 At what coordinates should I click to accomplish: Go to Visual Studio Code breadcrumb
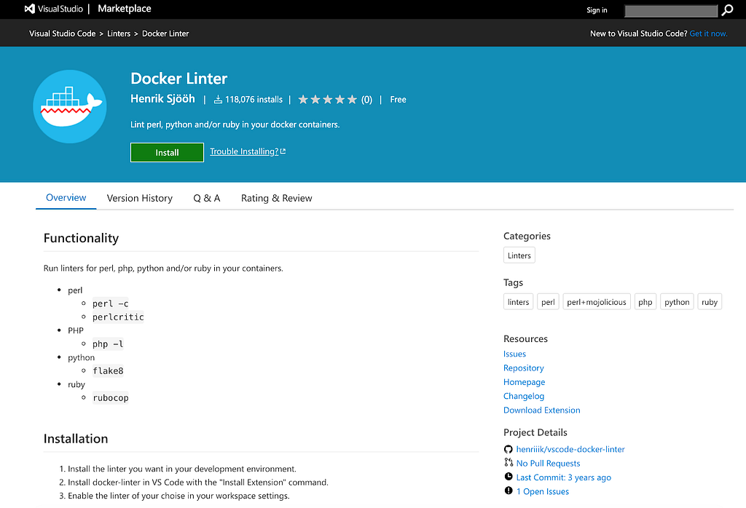coord(63,33)
